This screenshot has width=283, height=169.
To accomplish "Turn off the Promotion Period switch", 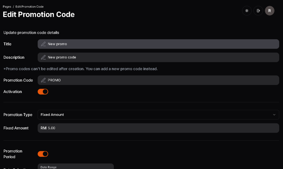I will click(43, 154).
